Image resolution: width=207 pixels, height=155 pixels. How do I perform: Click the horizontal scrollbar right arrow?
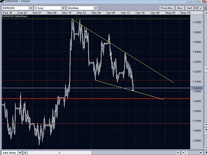(178, 153)
